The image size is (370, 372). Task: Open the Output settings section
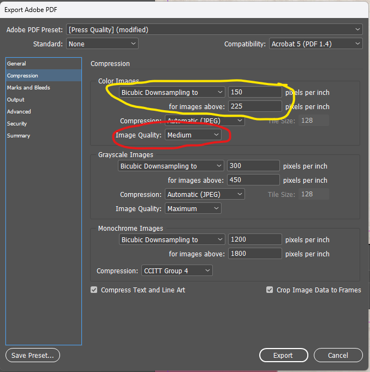click(x=16, y=100)
